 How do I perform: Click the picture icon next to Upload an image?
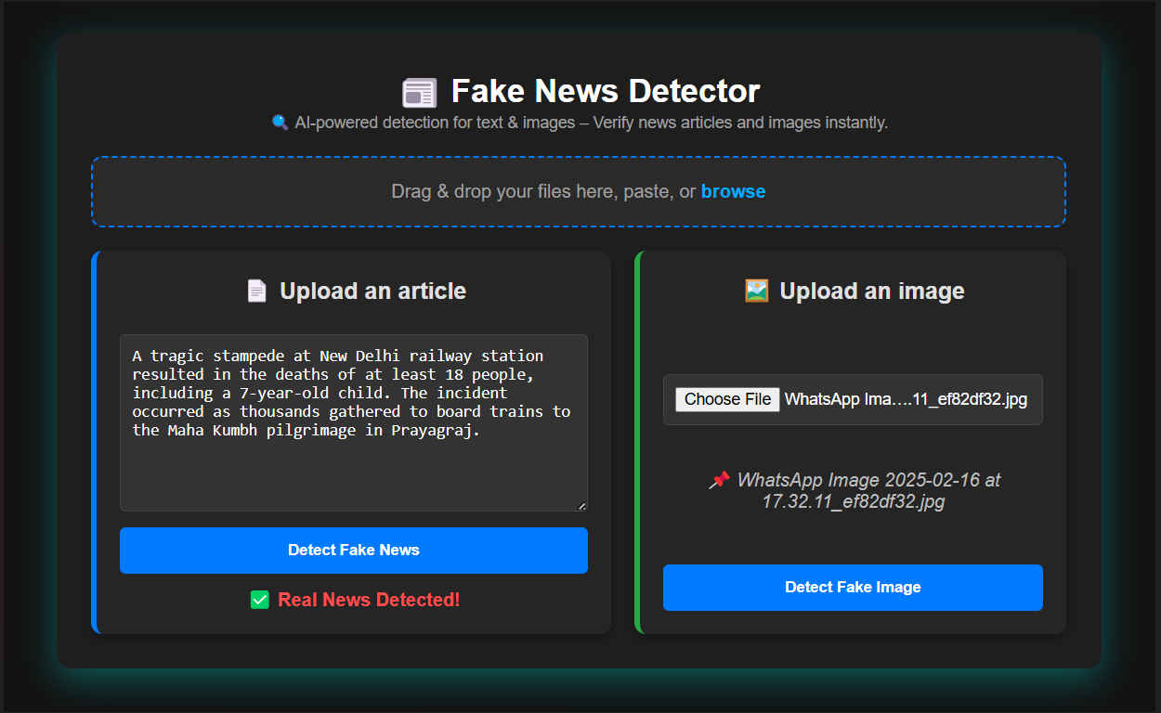pos(756,292)
